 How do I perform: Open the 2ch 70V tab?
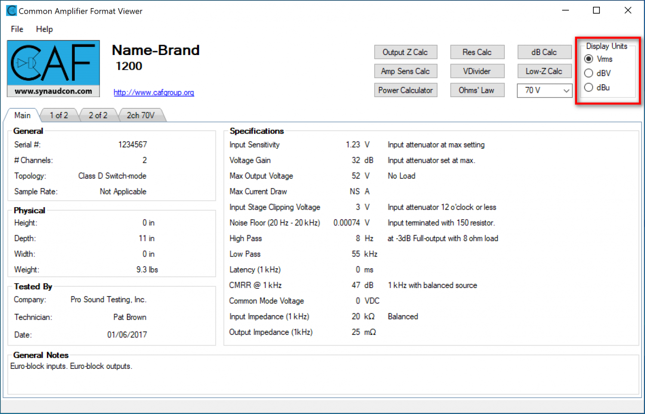[141, 115]
